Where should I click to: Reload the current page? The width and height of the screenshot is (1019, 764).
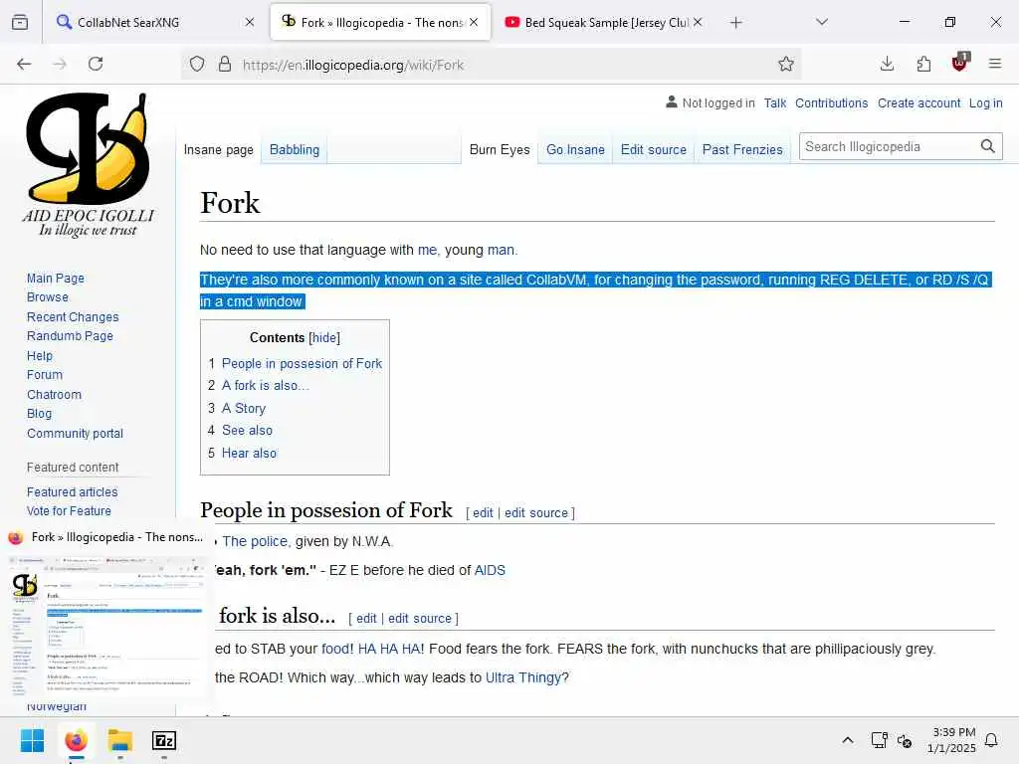click(96, 64)
